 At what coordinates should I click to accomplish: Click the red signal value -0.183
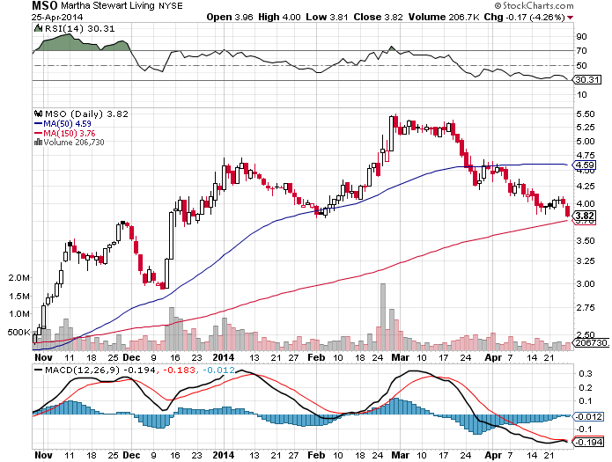[179, 370]
